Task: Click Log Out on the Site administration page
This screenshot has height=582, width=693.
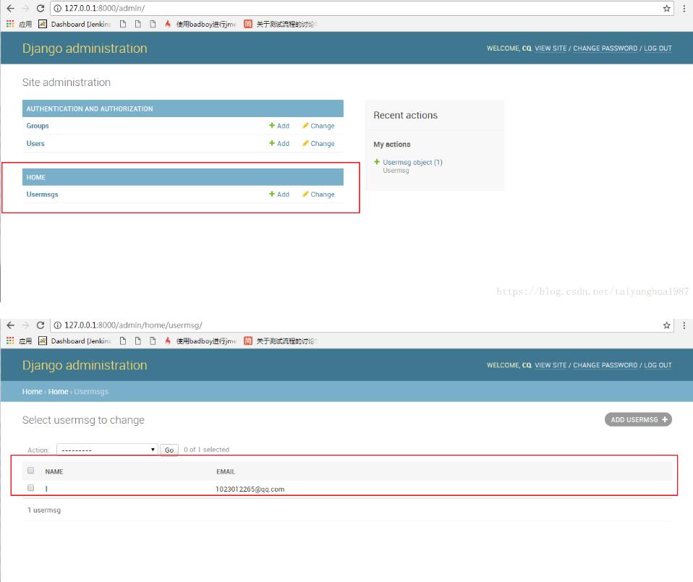Action: [658, 48]
